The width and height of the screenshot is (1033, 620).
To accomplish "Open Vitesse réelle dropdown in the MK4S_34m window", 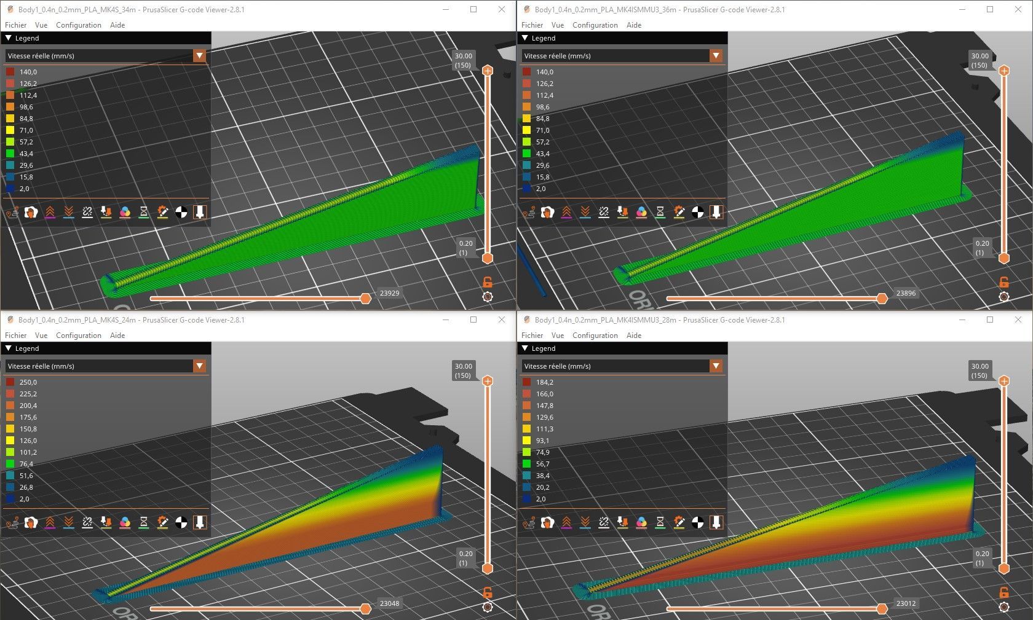I will pos(106,56).
